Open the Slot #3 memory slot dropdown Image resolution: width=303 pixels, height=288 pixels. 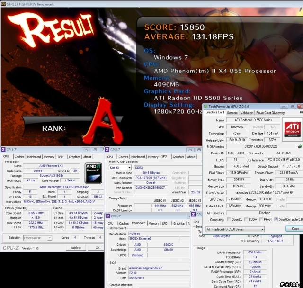pos(129,168)
